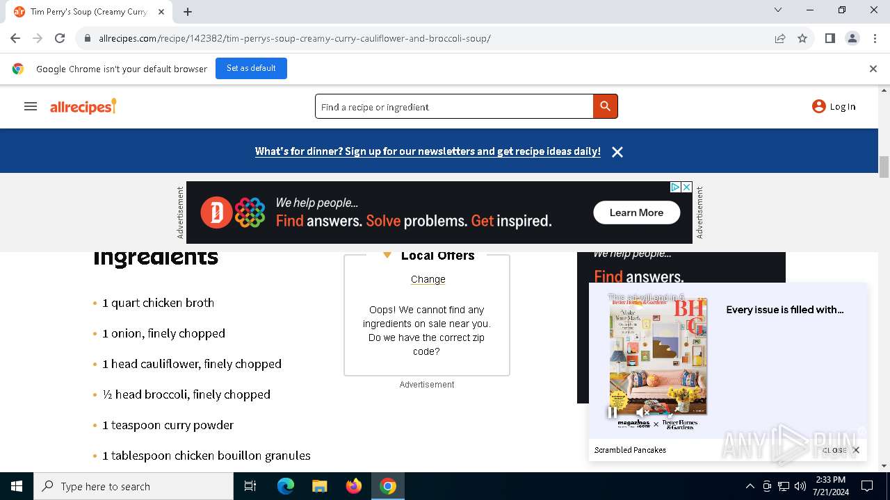890x500 pixels.
Task: Dismiss the default browser notification bar
Action: tap(873, 68)
